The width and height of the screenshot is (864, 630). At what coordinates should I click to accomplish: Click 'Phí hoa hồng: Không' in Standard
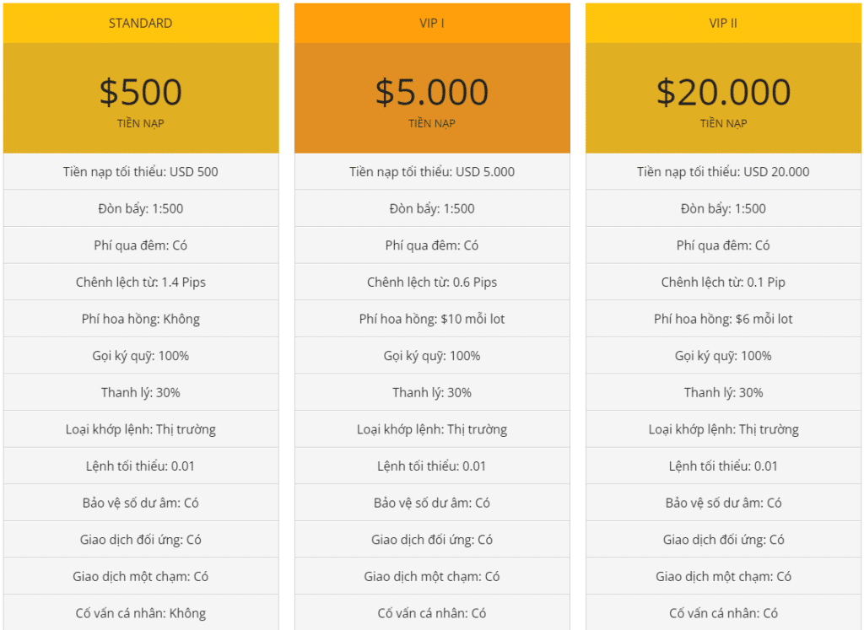pos(140,319)
